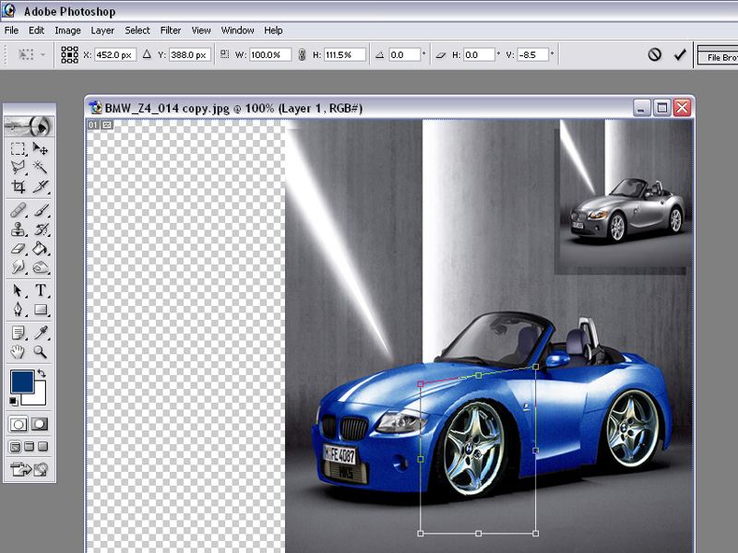Open the View menu
Screen dimensions: 738x553
tap(201, 30)
